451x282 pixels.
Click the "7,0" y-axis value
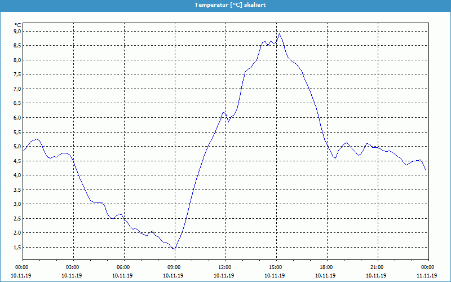point(17,89)
